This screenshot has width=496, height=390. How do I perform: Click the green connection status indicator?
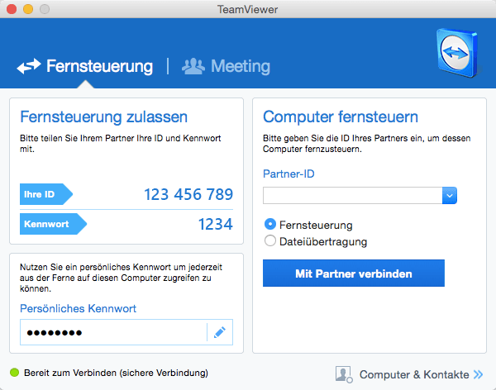tap(15, 373)
